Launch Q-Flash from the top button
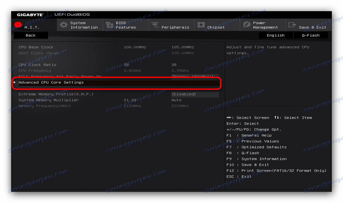The height and width of the screenshot is (203, 343). click(x=311, y=35)
